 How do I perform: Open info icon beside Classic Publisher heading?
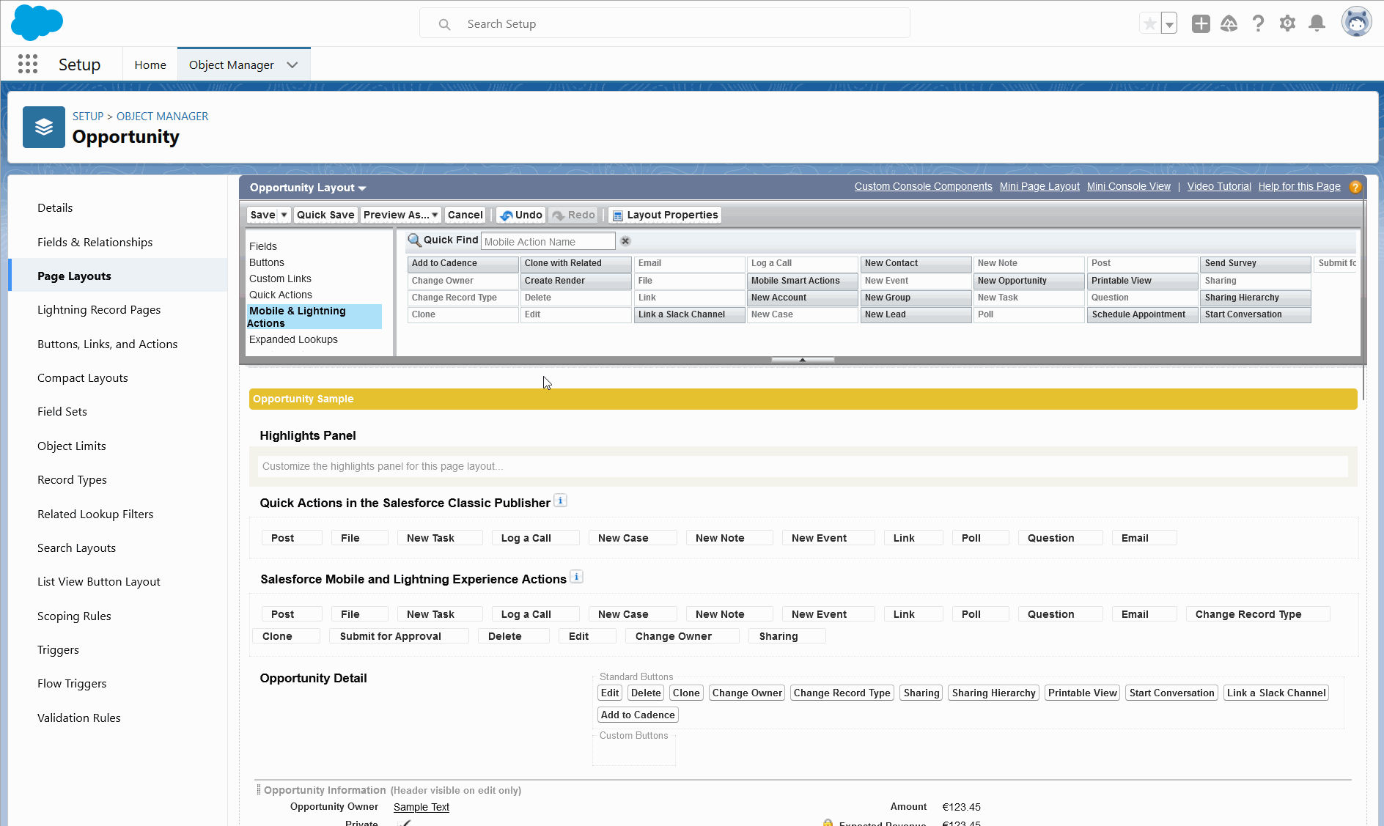coord(560,501)
